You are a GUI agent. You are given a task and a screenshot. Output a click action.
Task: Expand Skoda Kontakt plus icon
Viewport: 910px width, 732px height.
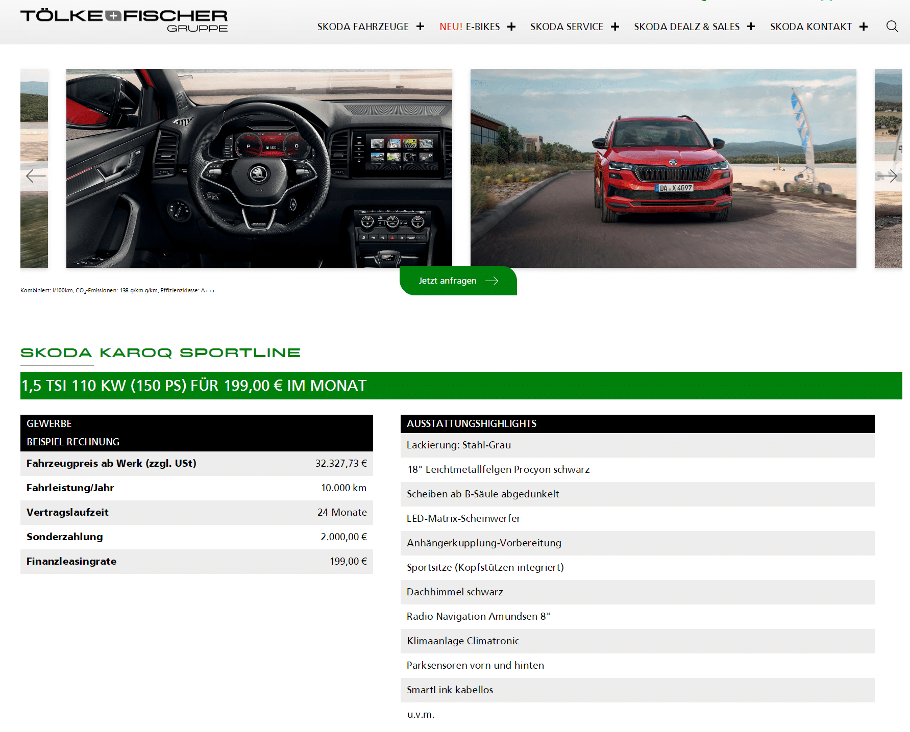tap(864, 27)
